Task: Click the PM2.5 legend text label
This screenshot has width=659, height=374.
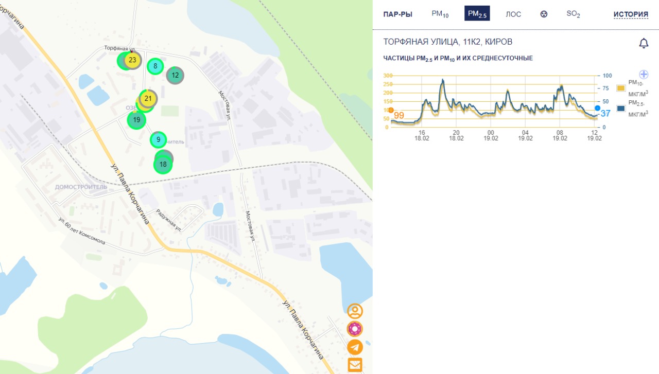Action: click(638, 109)
